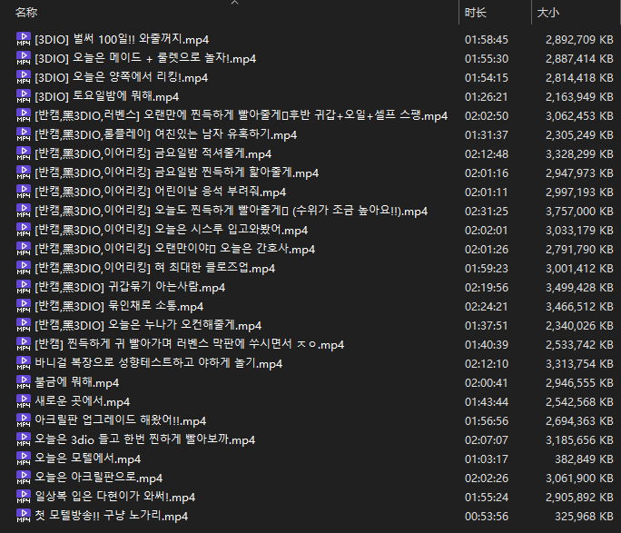Click MP4 icon of the 02:12:10 file
This screenshot has width=621, height=533.
[24, 363]
